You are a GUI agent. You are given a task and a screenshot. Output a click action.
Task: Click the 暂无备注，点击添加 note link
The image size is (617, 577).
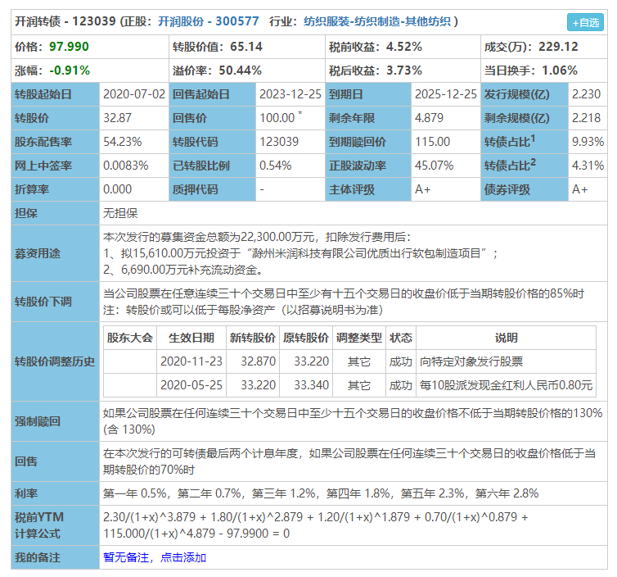[155, 557]
